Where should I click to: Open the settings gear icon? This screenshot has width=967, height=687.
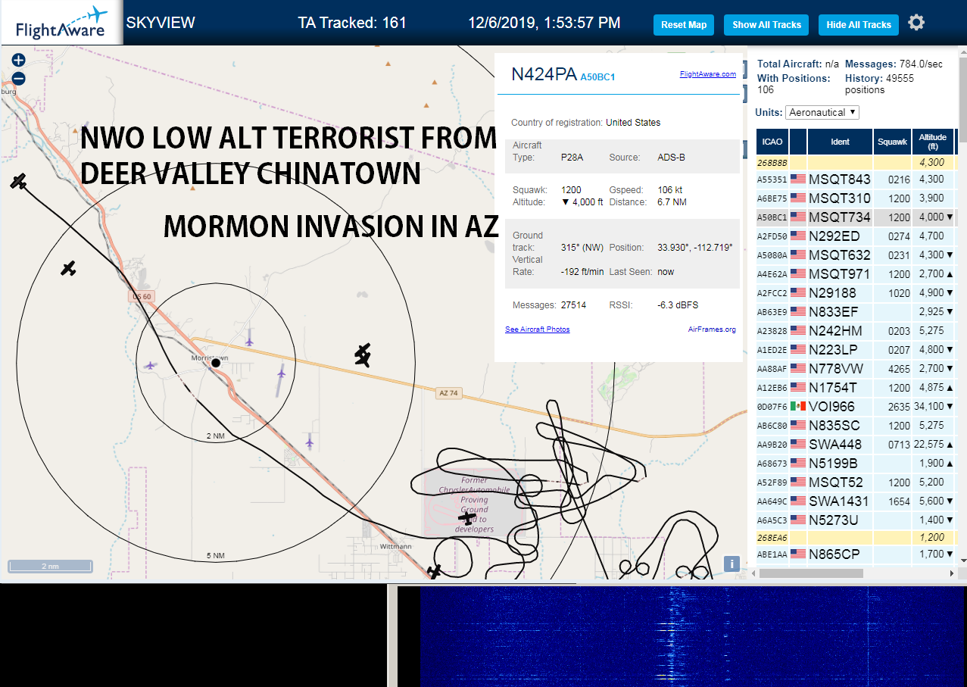tap(916, 23)
